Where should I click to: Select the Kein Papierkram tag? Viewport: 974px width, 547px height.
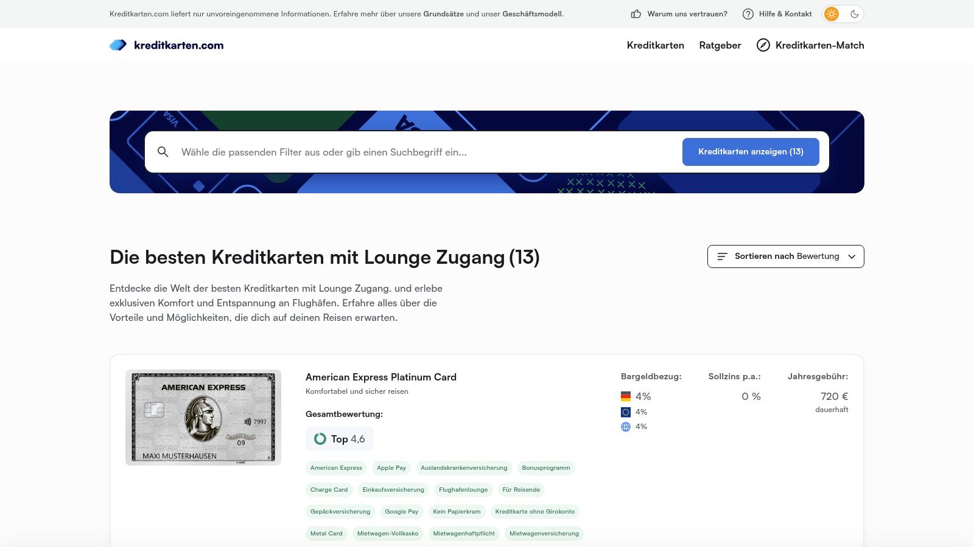[457, 512]
